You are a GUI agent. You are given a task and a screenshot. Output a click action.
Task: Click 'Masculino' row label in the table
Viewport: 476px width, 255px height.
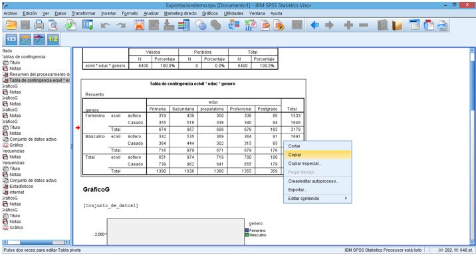tap(94, 136)
